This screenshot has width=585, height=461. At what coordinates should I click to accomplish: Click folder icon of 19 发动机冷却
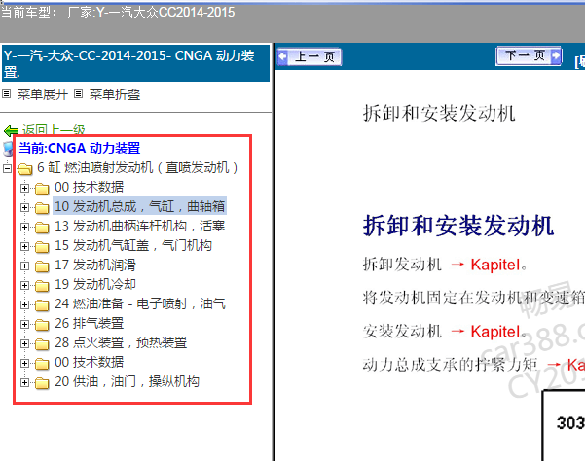pyautogui.click(x=42, y=286)
